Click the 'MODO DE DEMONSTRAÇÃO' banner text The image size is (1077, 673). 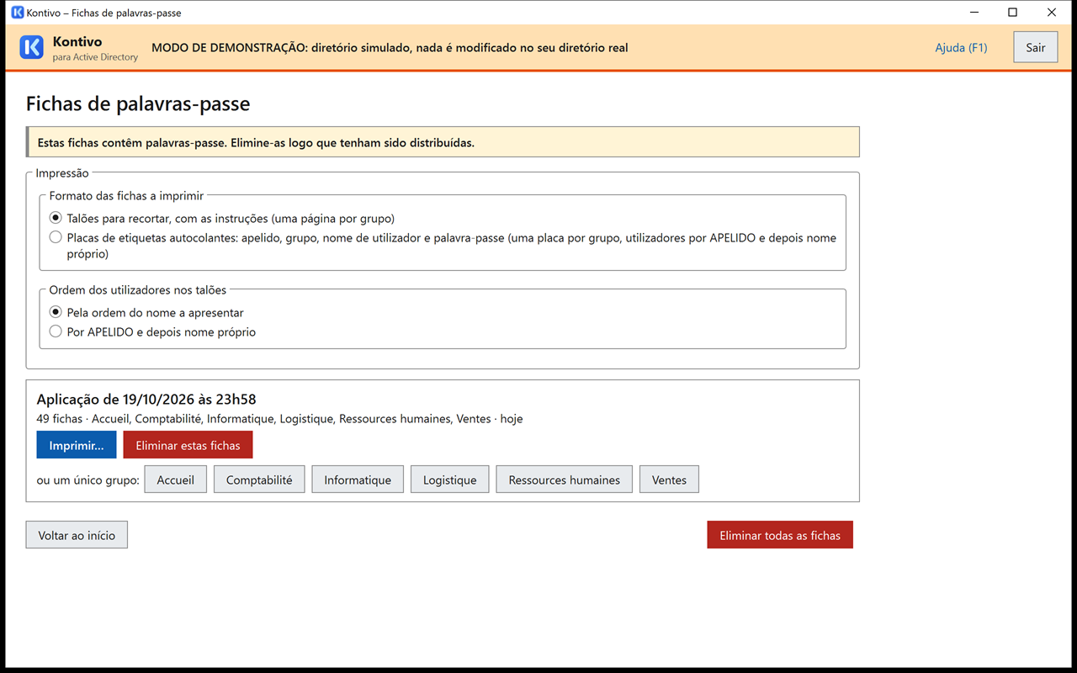coord(390,48)
